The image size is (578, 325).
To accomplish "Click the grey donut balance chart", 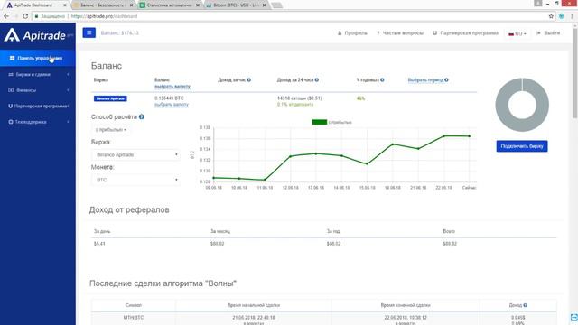I will 522,105.
